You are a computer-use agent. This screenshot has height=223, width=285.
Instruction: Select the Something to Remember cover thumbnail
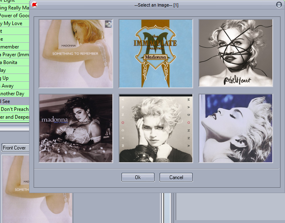(76, 54)
